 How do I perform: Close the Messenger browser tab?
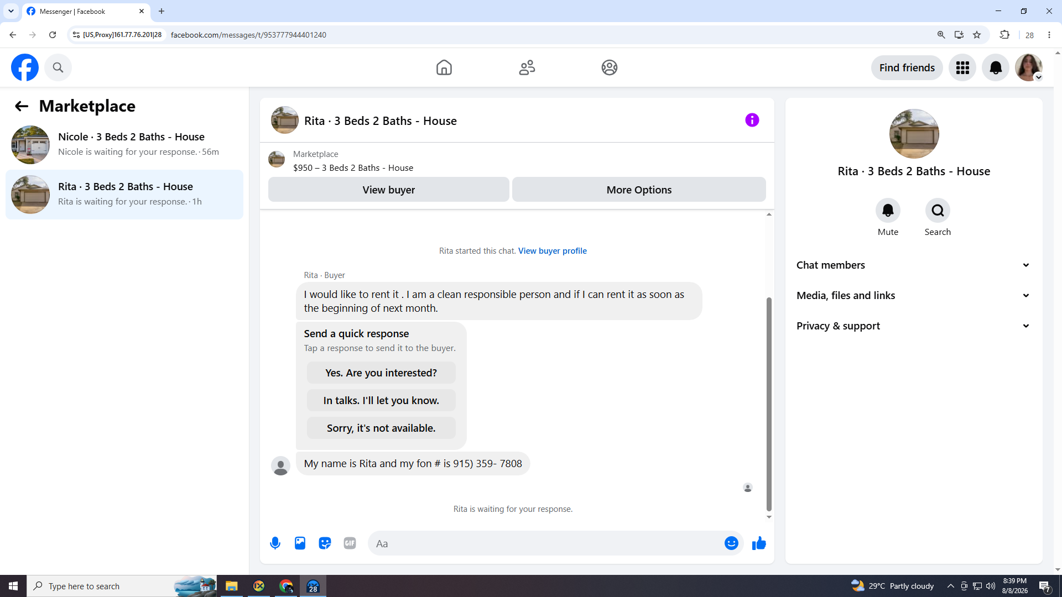coord(141,11)
